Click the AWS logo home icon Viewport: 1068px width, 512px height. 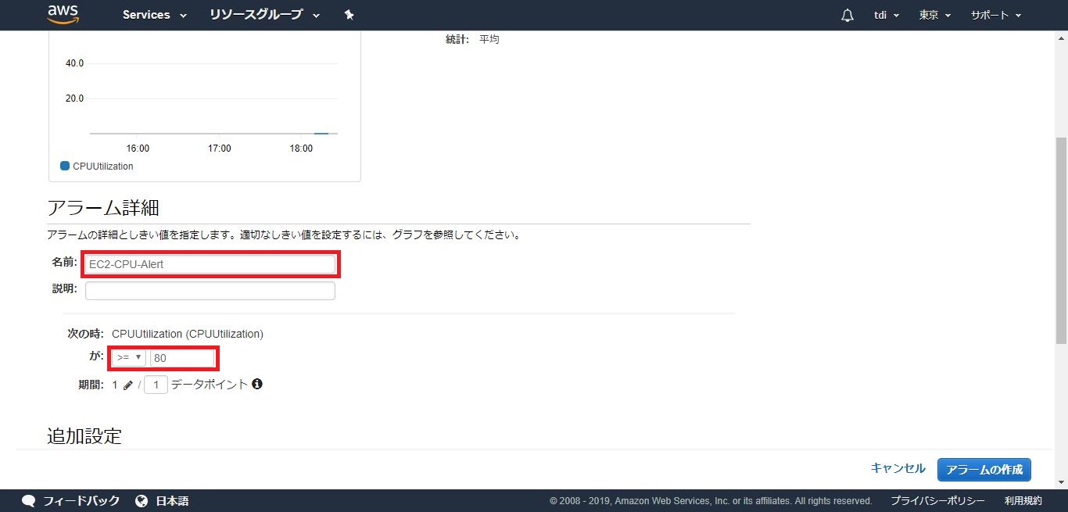63,15
